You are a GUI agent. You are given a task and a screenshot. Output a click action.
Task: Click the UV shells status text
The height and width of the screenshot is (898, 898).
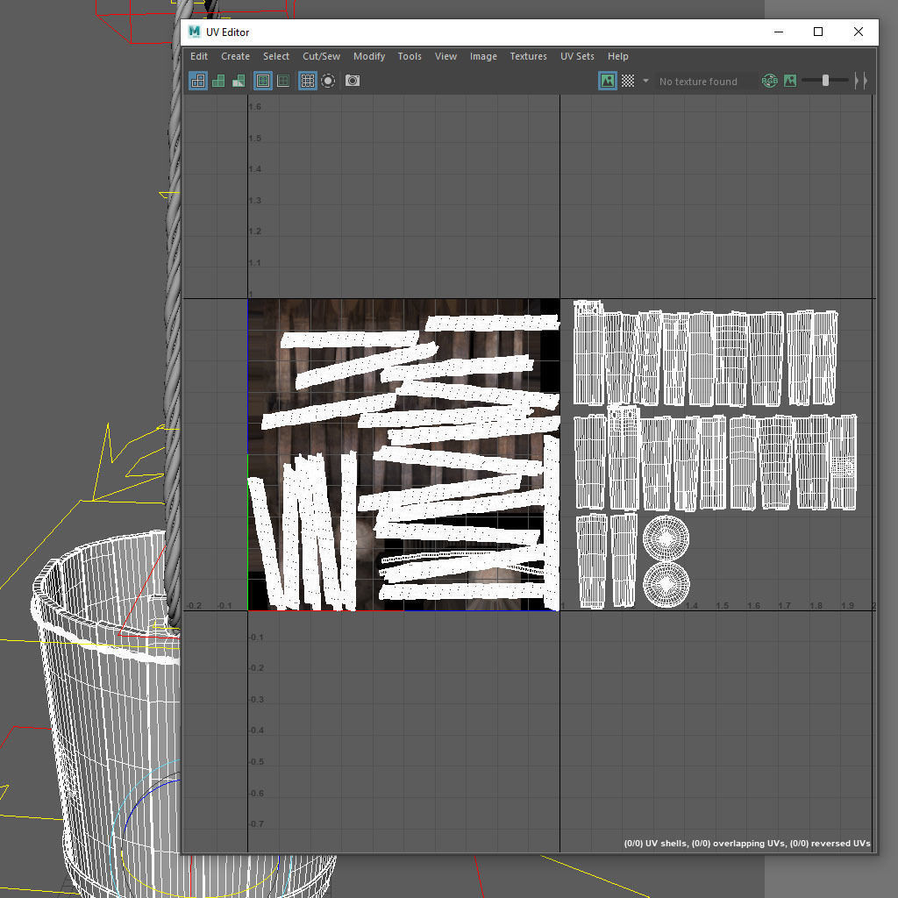tap(747, 843)
